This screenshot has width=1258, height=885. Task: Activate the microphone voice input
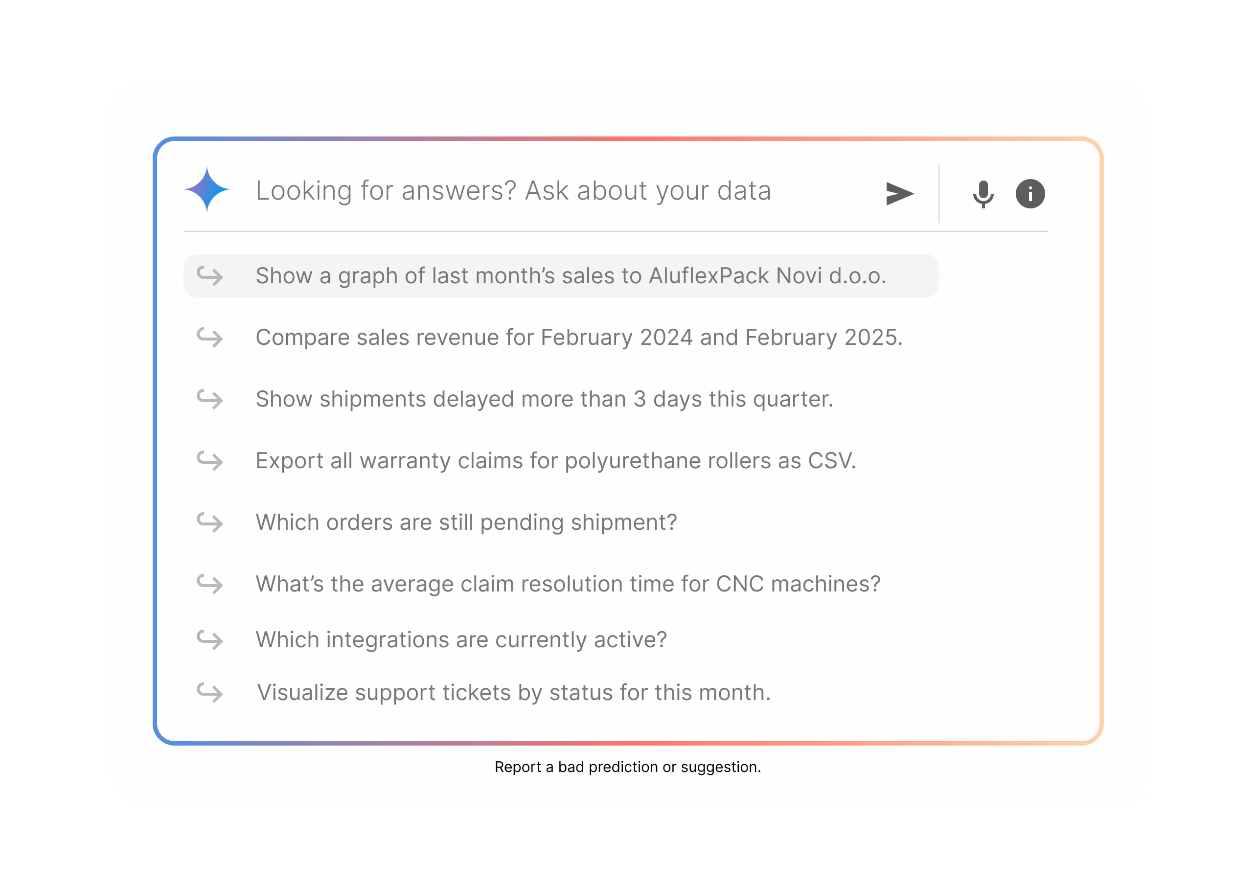(x=983, y=194)
